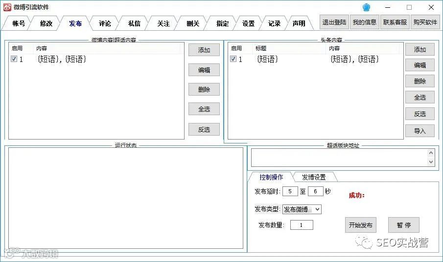The width and height of the screenshot is (443, 262).
Task: Switch to the 控制操作 tab
Action: pyautogui.click(x=271, y=177)
